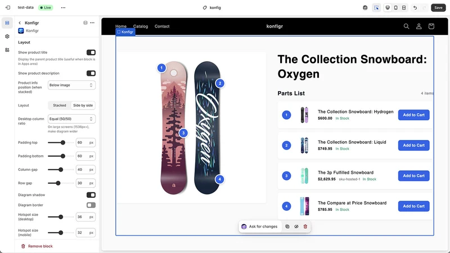Screen dimensions: 450x253
Task: Adjust the Column gap slider
Action: [61, 170]
